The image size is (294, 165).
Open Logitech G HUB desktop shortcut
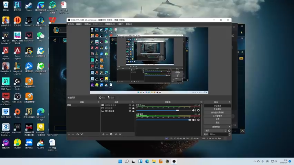click(17, 84)
